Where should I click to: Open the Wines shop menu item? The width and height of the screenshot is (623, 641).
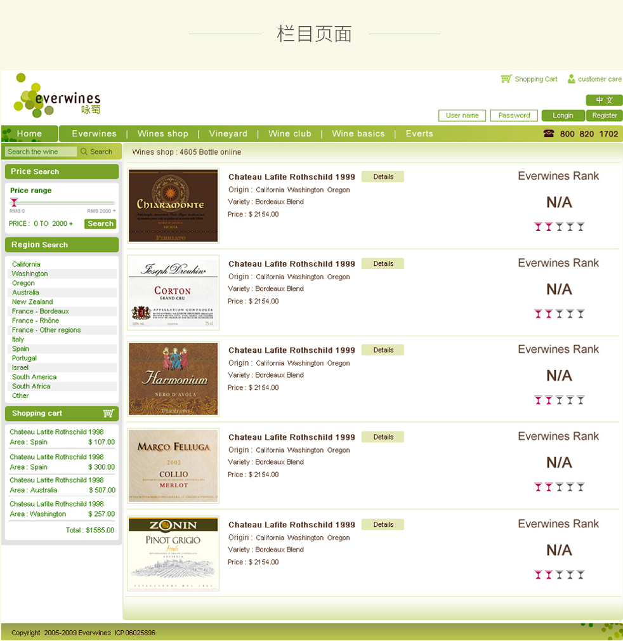pos(162,134)
